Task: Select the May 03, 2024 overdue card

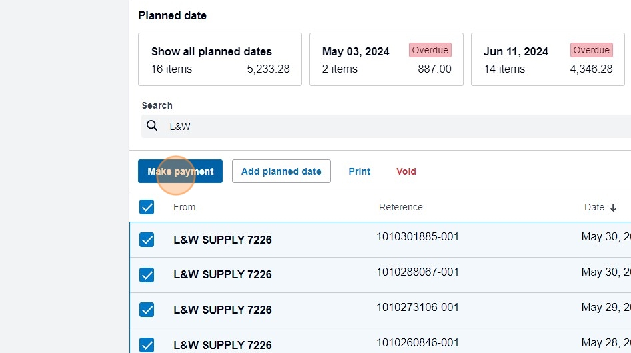Action: click(386, 60)
